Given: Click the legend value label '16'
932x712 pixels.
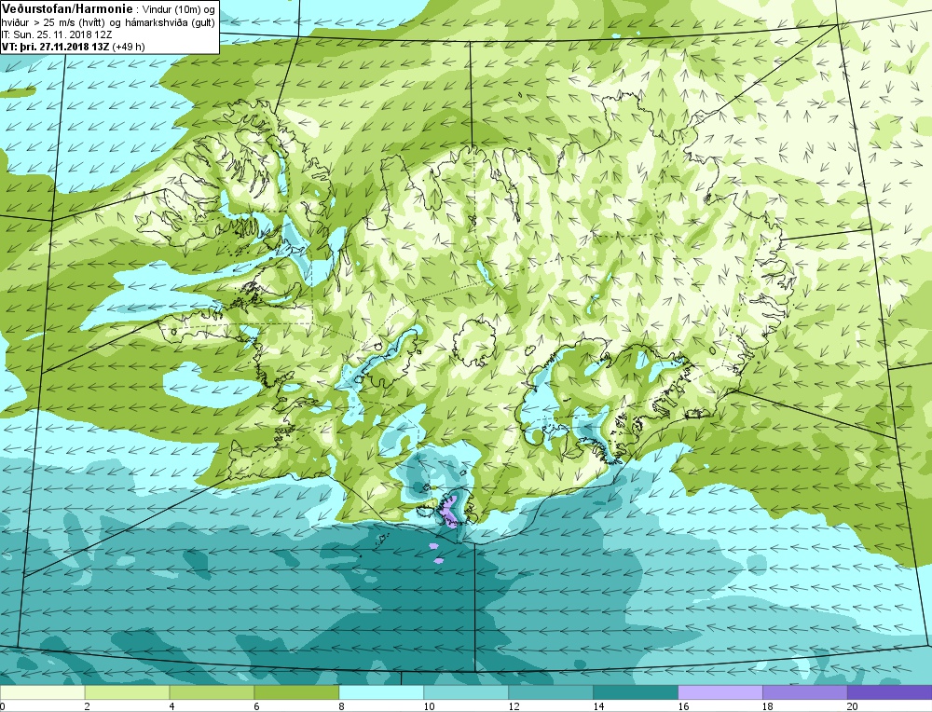Looking at the screenshot, I should pos(683,706).
